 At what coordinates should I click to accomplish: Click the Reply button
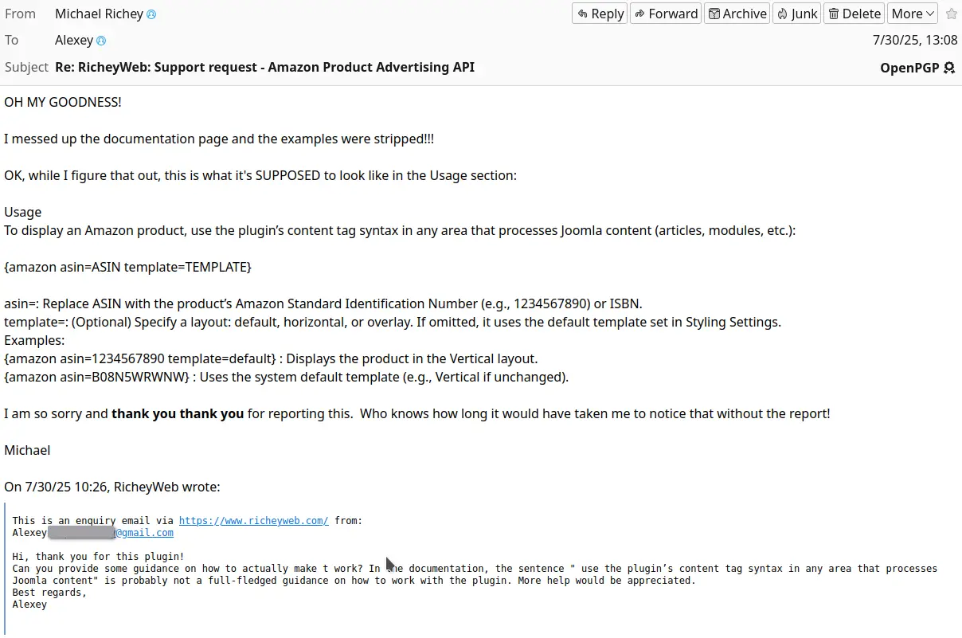[x=600, y=14]
